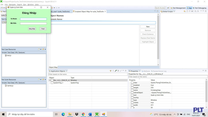Click the Đăng Nhập login button
The width and height of the screenshot is (208, 117).
pyautogui.click(x=32, y=29)
